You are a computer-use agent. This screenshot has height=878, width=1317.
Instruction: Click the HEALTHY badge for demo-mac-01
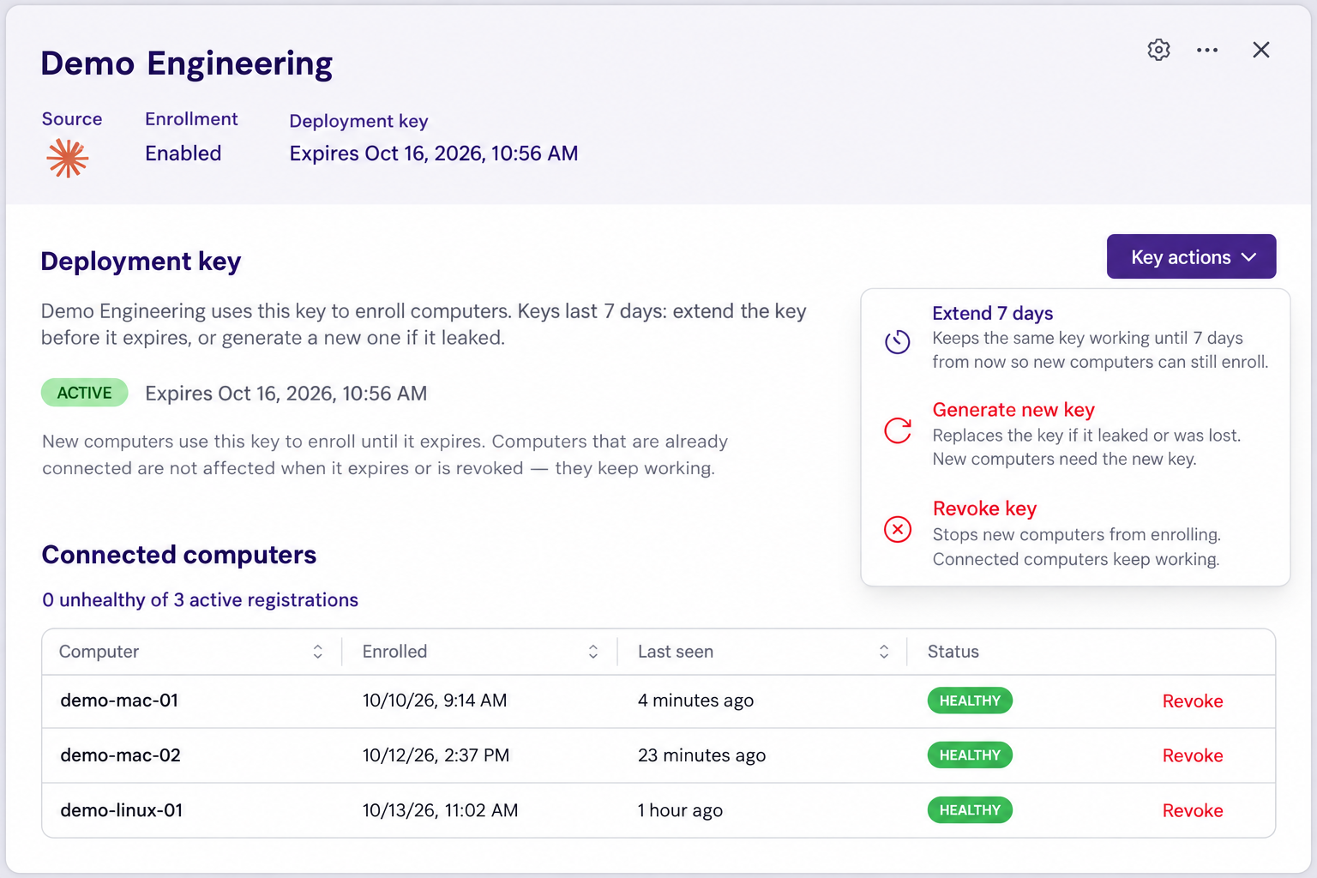point(970,701)
